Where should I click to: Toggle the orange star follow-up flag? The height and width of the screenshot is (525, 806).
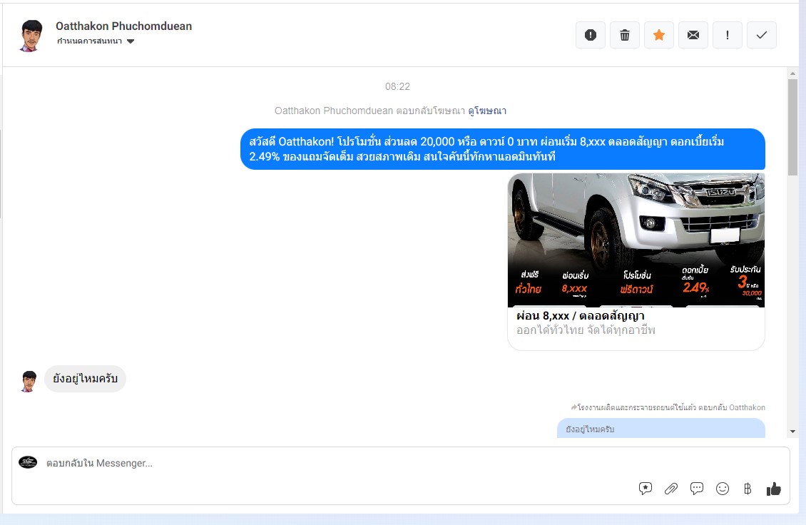pos(659,35)
